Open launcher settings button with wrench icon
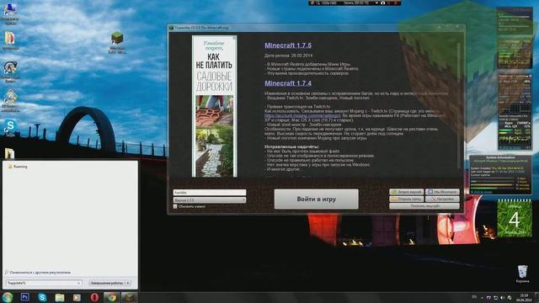 (x=442, y=199)
